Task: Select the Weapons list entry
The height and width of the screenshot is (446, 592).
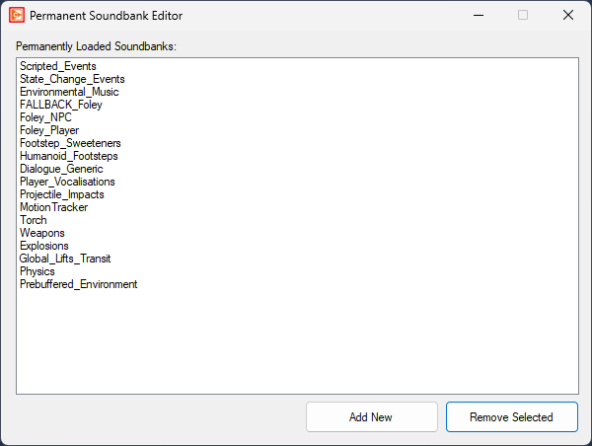Action: pyautogui.click(x=41, y=233)
